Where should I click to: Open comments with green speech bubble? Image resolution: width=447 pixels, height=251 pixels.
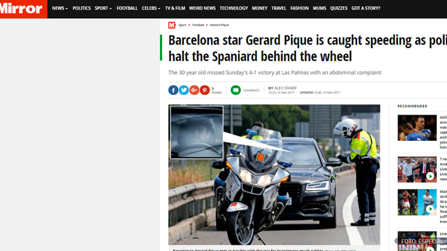pyautogui.click(x=235, y=90)
